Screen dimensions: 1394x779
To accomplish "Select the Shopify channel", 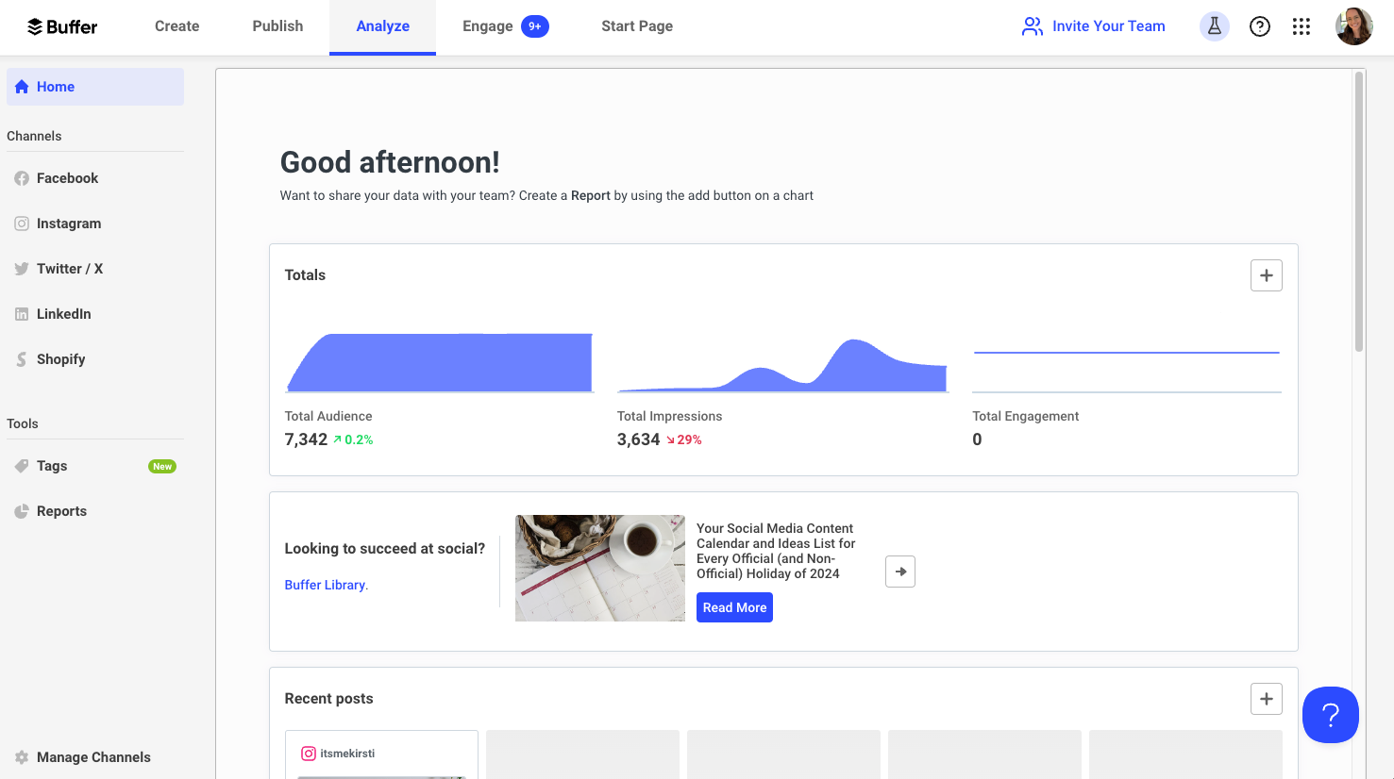I will click(59, 359).
